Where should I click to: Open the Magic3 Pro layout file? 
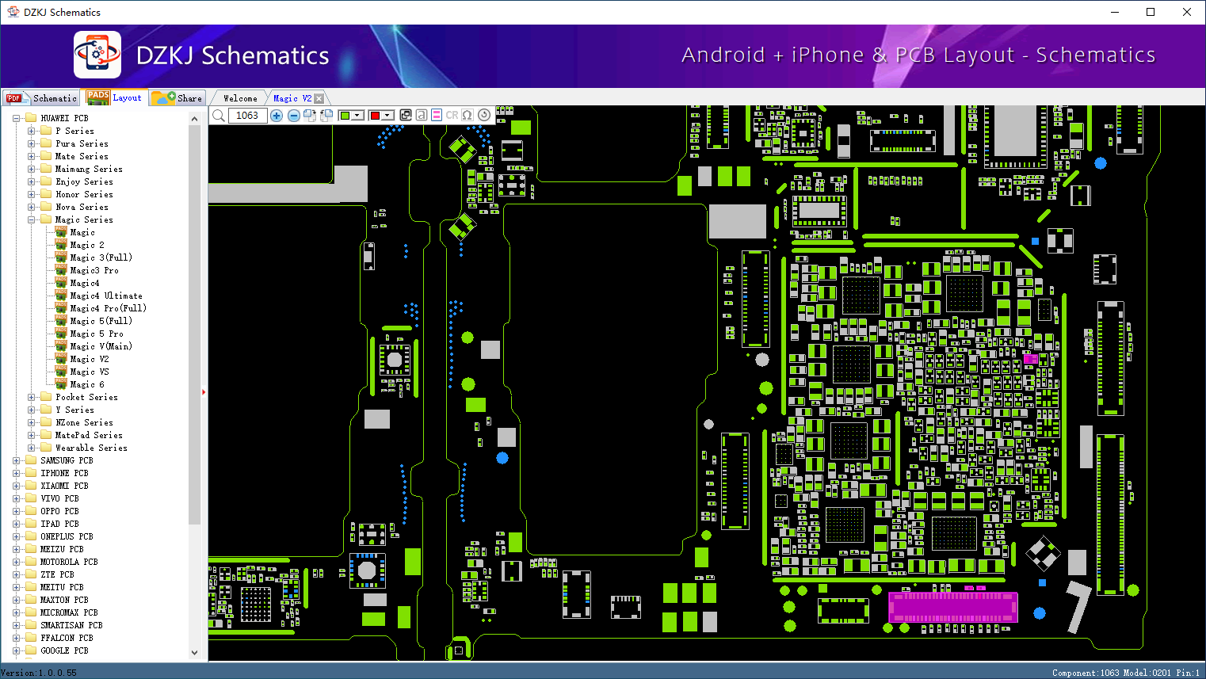pos(94,270)
